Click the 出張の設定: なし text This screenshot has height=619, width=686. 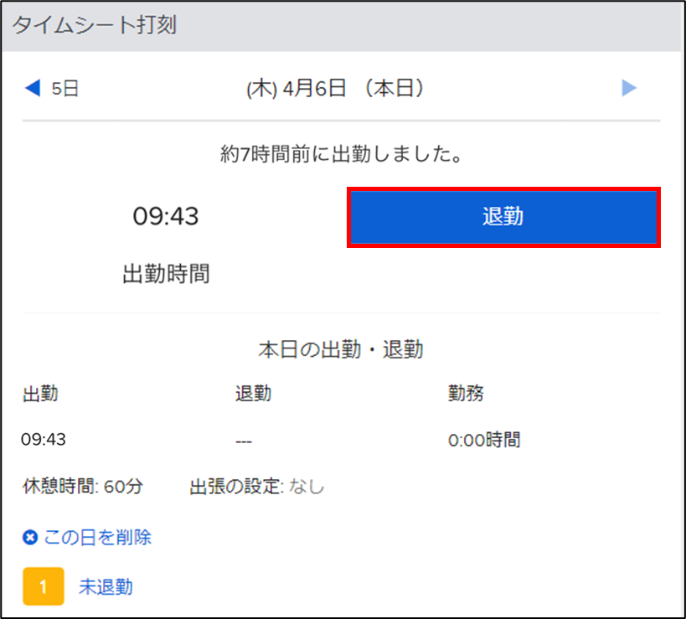click(257, 487)
